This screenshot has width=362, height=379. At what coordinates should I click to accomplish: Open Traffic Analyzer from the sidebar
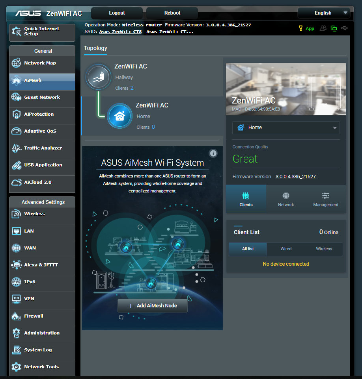(42, 148)
